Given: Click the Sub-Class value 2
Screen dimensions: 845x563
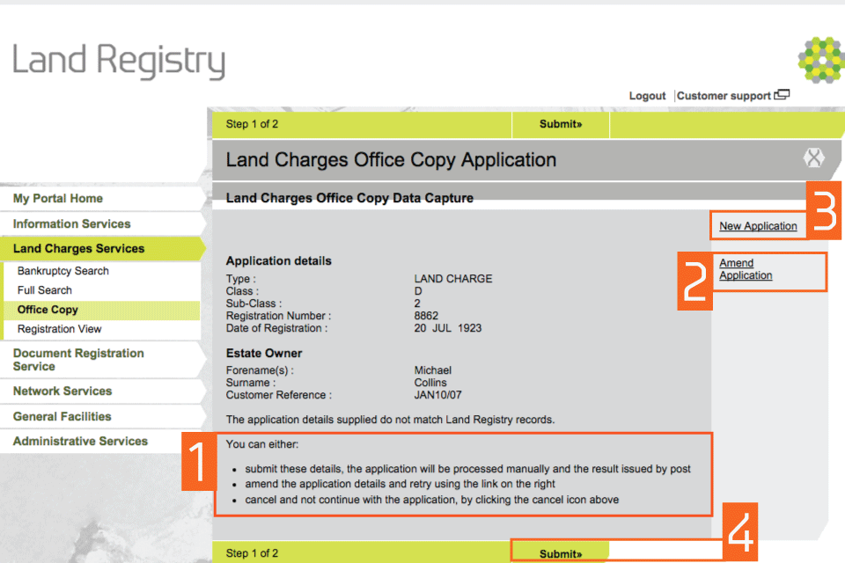Looking at the screenshot, I should pos(417,303).
